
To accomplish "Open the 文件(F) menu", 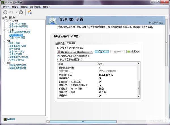I will pyautogui.click(x=6, y=7).
